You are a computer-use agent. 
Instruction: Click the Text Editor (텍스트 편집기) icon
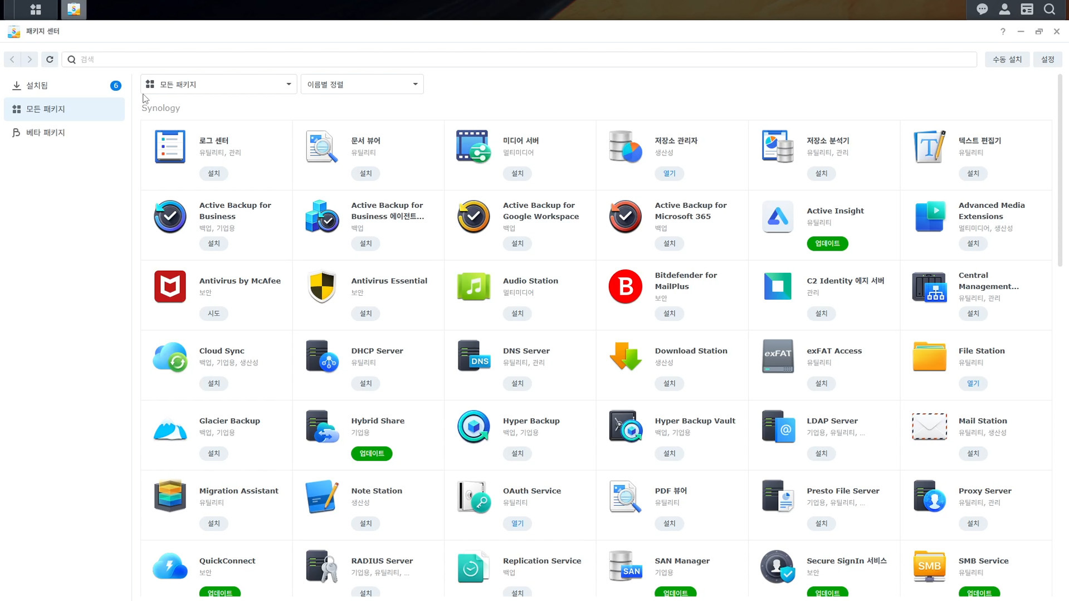pyautogui.click(x=929, y=146)
